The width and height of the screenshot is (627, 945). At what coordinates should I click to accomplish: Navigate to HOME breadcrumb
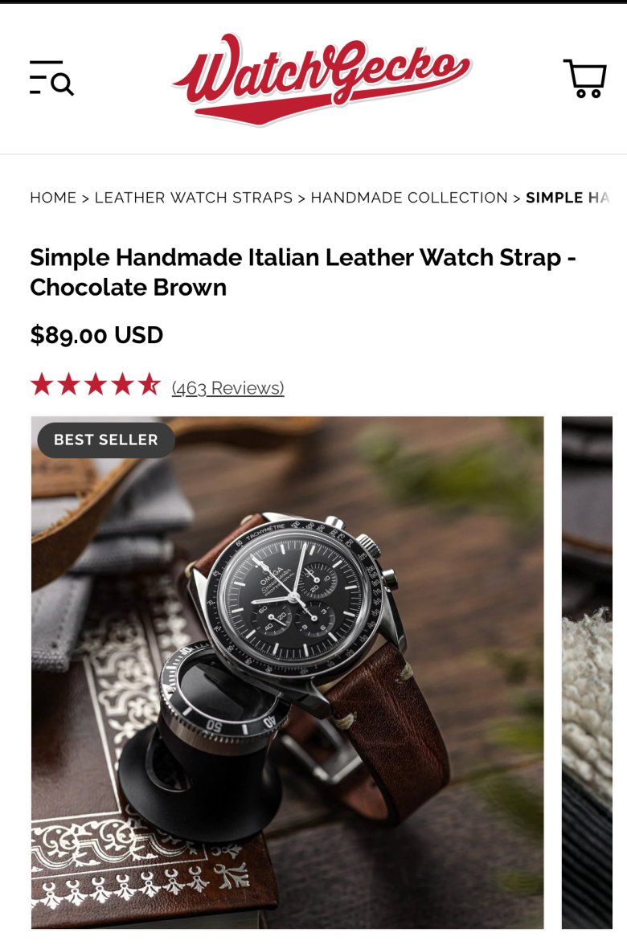(x=53, y=198)
